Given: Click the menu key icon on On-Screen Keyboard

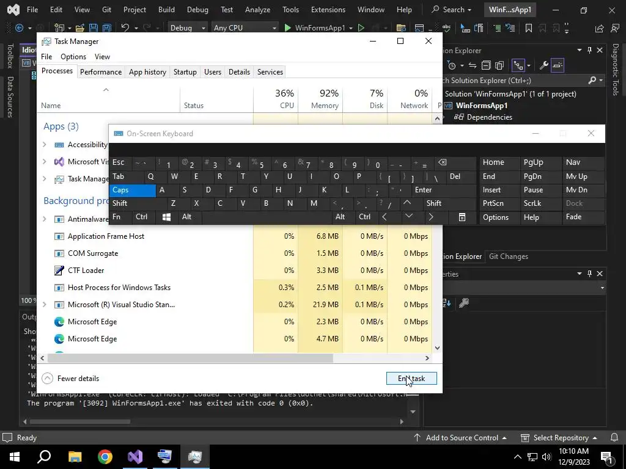Looking at the screenshot, I should 462,217.
